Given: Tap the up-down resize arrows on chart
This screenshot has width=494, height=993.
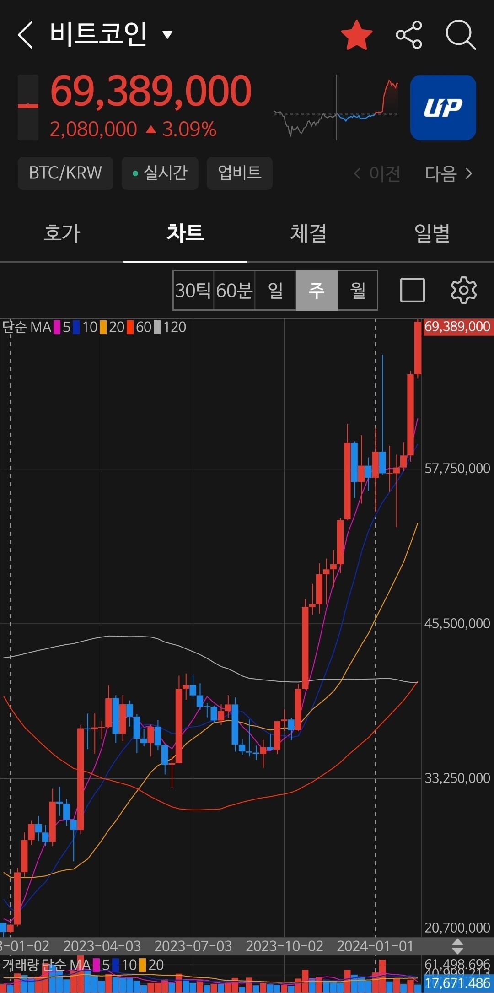Looking at the screenshot, I should coord(457,946).
